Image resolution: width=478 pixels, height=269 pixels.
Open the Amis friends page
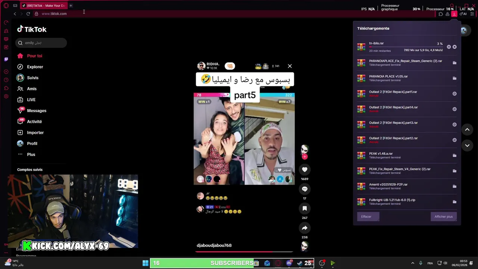pos(27,89)
